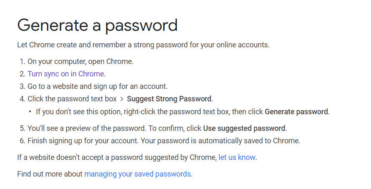Open the "Turn sync on in Chrome" link
The height and width of the screenshot is (189, 371).
pyautogui.click(x=66, y=74)
